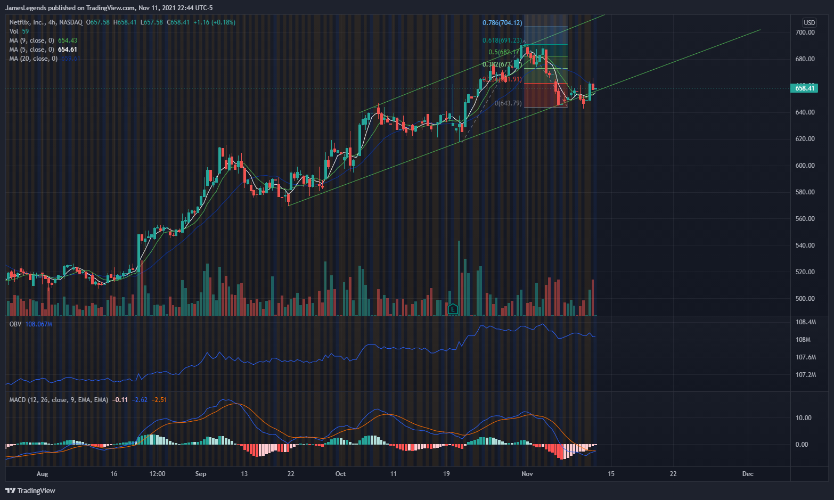Click 108.4M on the OBV axis
The width and height of the screenshot is (834, 500).
pyautogui.click(x=806, y=322)
